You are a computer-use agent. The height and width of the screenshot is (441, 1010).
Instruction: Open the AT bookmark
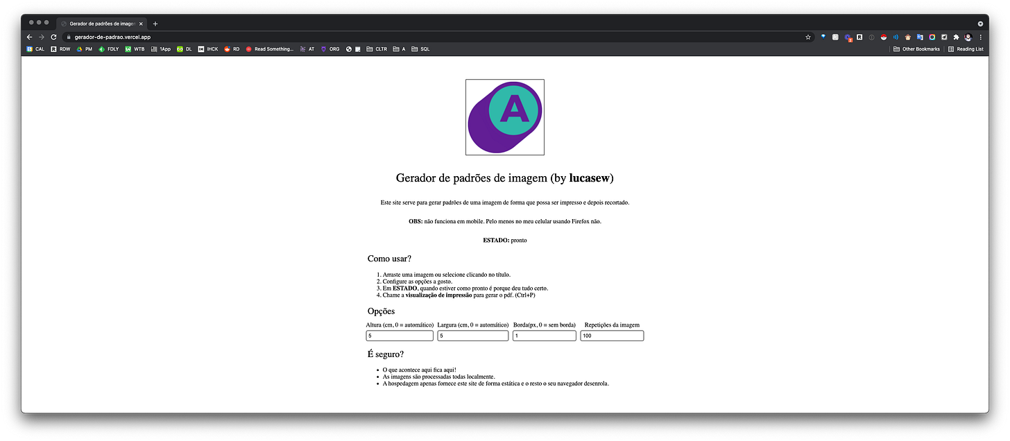tap(307, 49)
